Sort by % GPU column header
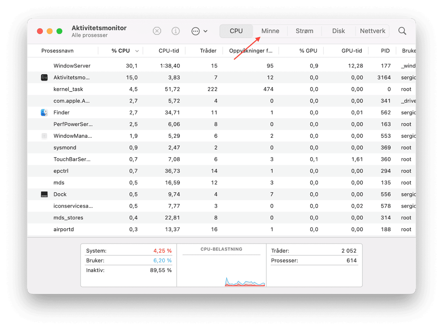The image size is (443, 330). pos(308,51)
